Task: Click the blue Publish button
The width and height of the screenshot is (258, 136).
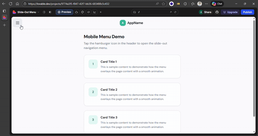Action: [247, 12]
